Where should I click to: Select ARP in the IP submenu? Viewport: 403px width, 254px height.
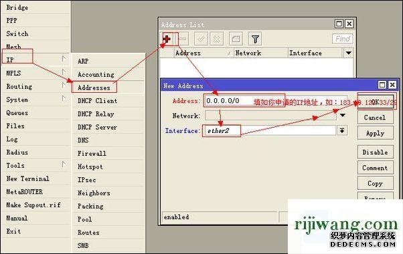tap(108, 61)
